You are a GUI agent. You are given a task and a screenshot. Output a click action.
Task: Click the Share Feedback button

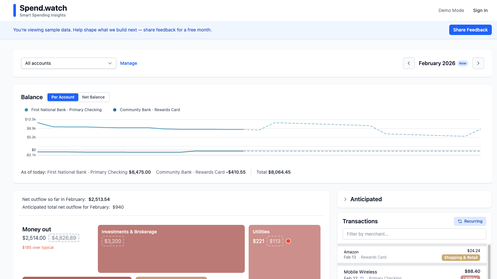click(470, 29)
